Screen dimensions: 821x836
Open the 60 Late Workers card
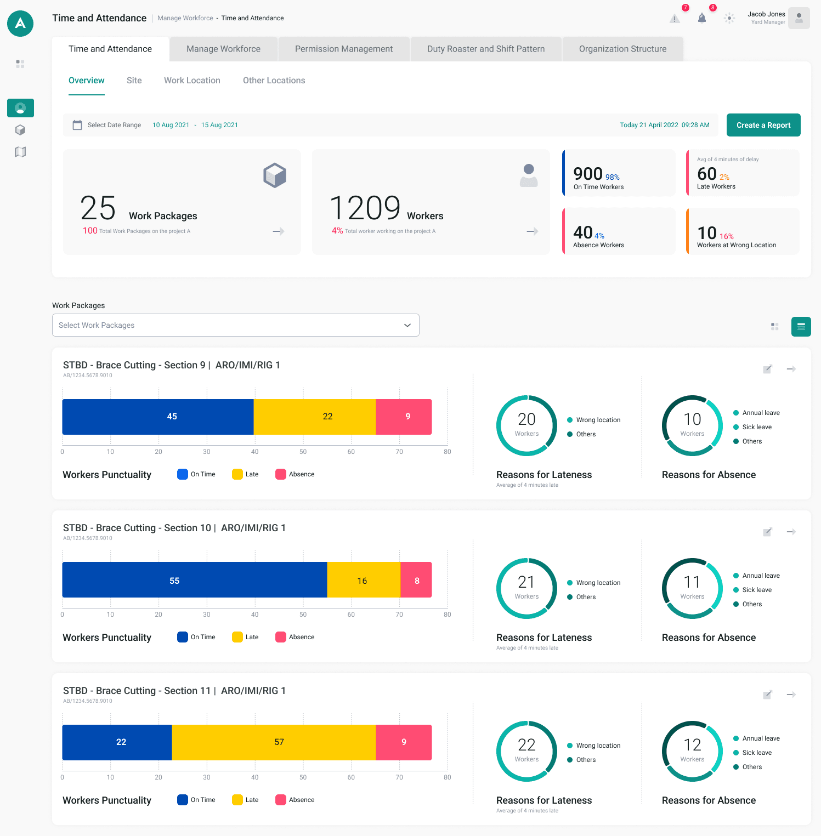pyautogui.click(x=743, y=173)
